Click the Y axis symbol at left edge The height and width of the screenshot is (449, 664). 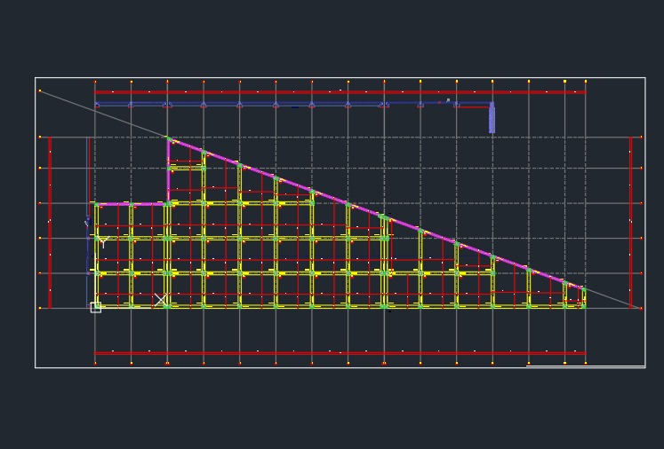pos(102,241)
